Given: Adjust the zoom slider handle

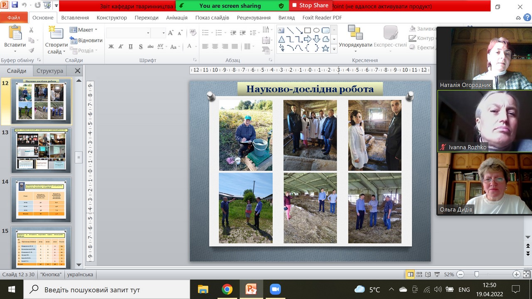Looking at the screenshot, I should point(477,274).
